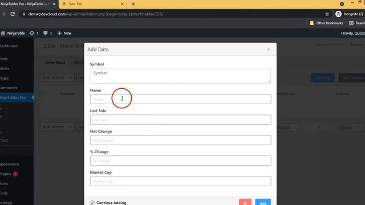Click into the Net Change field

click(x=180, y=140)
